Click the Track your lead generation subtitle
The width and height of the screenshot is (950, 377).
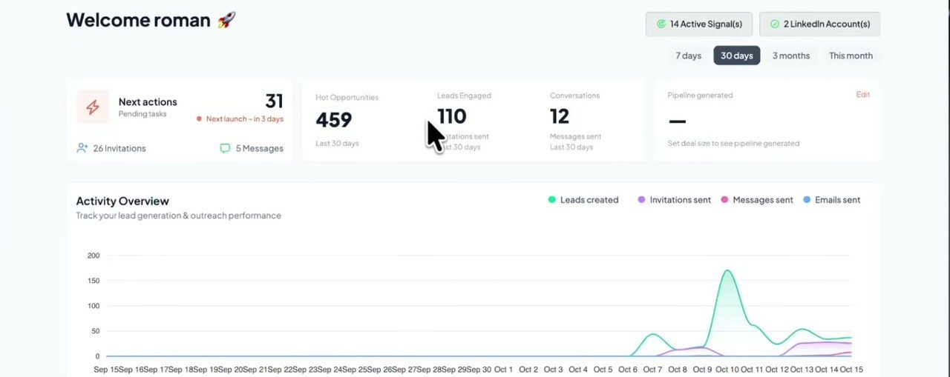pos(179,216)
